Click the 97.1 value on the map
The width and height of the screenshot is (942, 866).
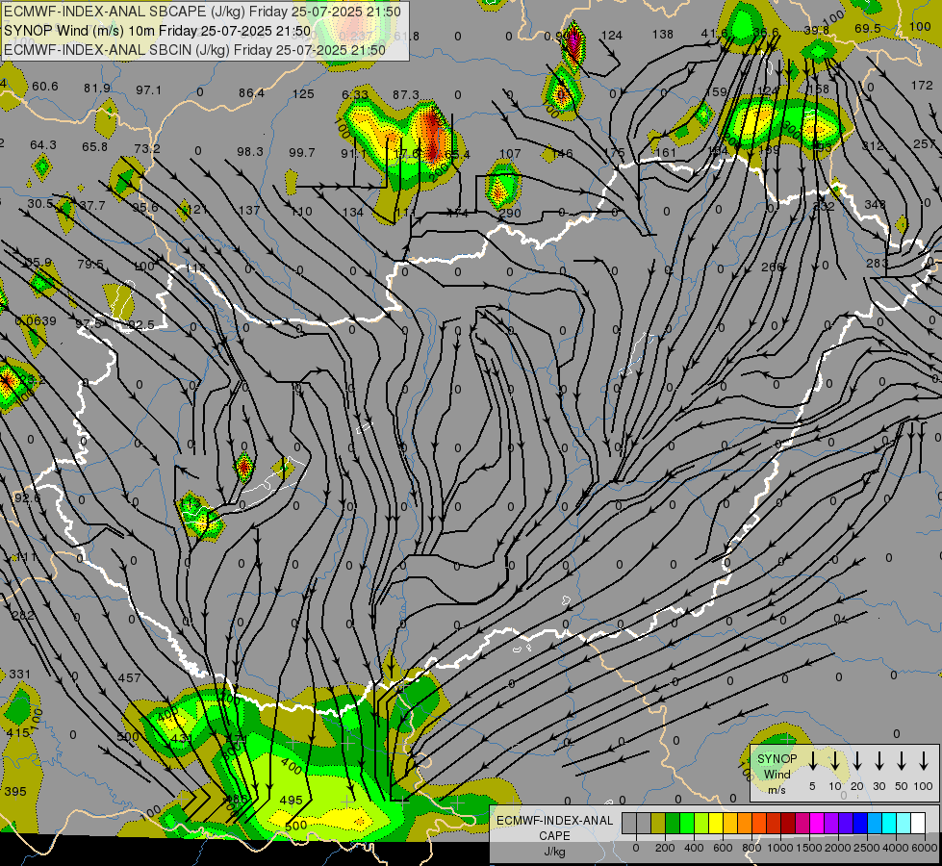[148, 90]
